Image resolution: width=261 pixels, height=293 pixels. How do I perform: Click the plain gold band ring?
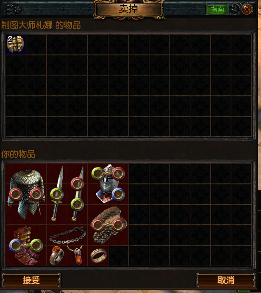pos(99,256)
